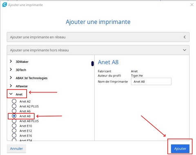Select the Anet A6 radio button
196x155 pixels.
tap(14, 111)
